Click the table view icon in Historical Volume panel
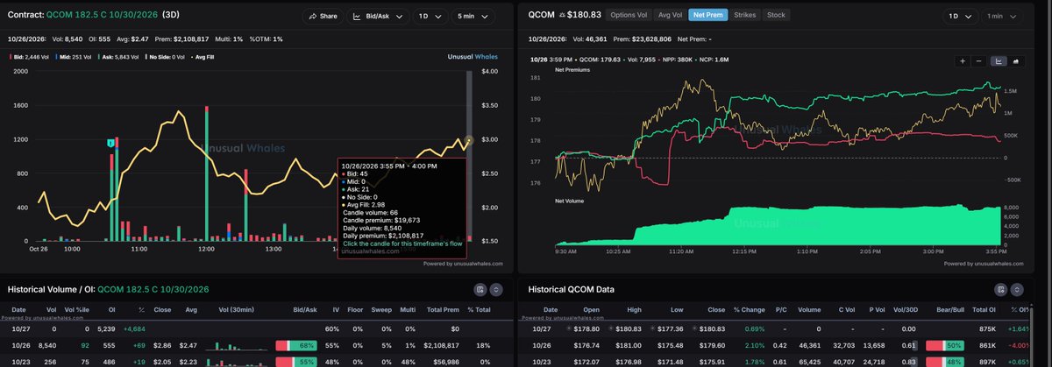Screen dimensions: 1052x367 [x=480, y=288]
